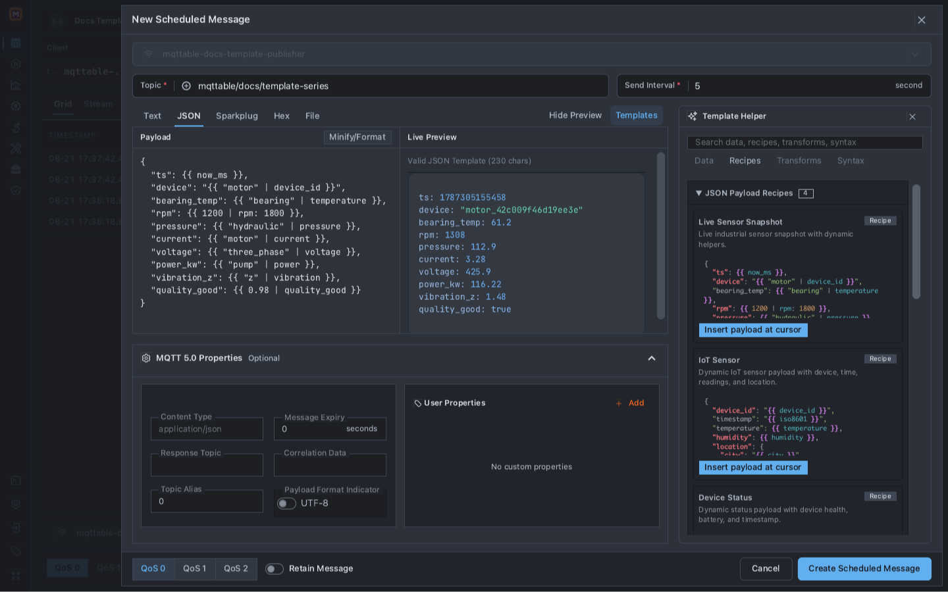
Task: Click Hide Preview
Action: point(575,116)
